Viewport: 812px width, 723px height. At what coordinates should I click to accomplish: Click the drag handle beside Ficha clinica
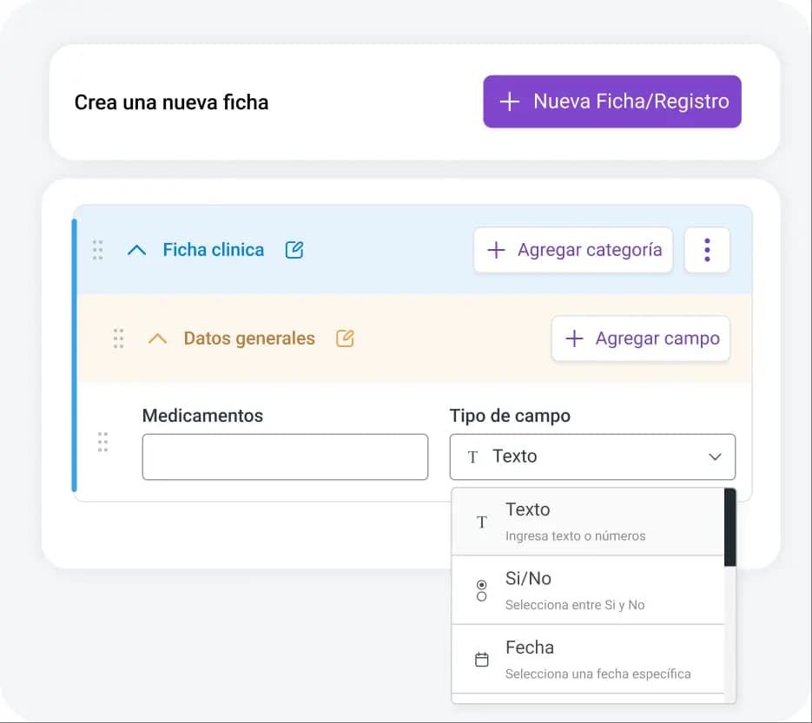click(x=97, y=250)
